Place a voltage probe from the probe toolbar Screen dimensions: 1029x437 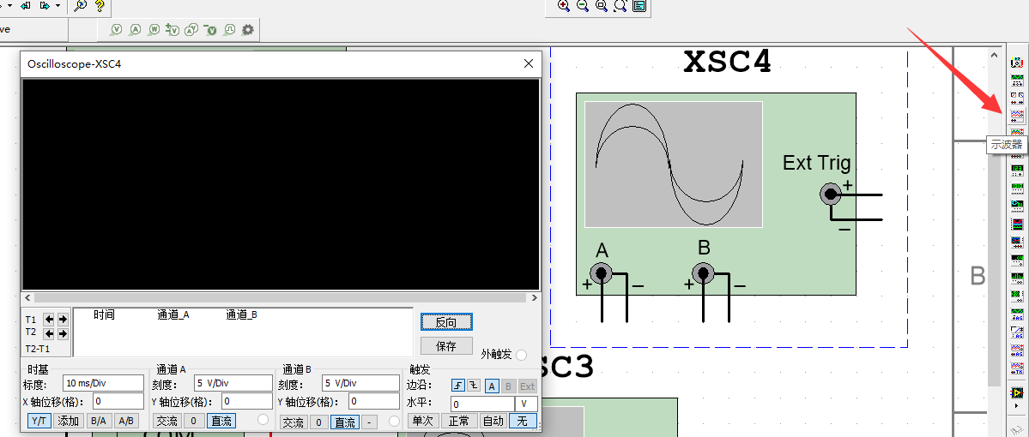[x=116, y=30]
